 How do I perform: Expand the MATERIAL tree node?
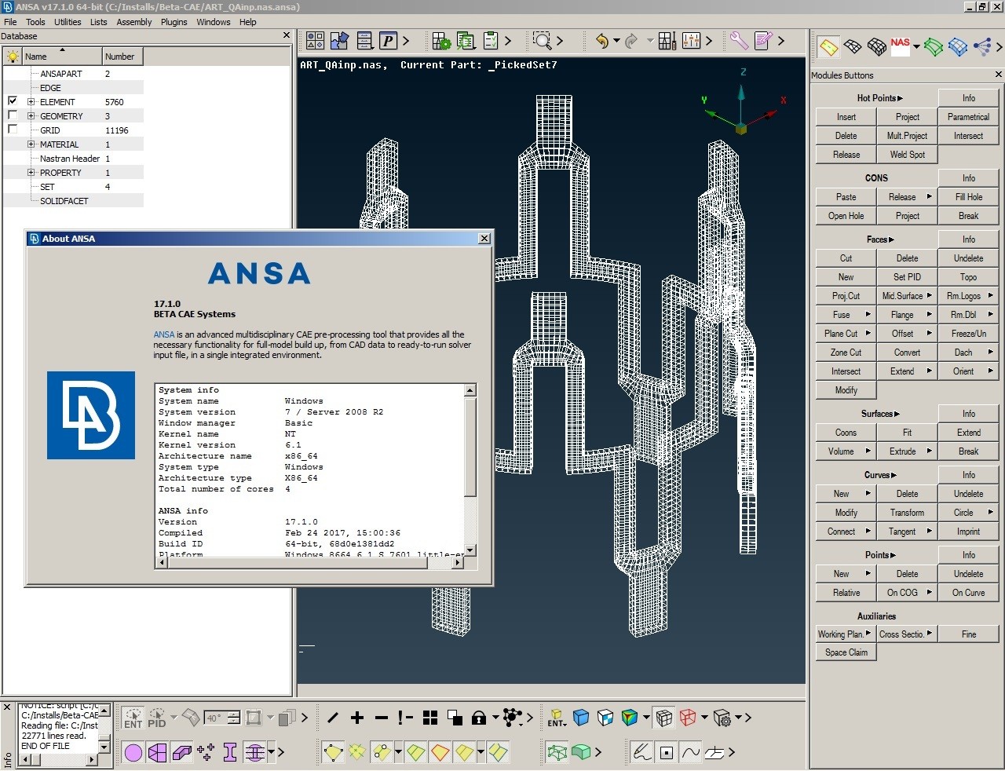[x=31, y=144]
